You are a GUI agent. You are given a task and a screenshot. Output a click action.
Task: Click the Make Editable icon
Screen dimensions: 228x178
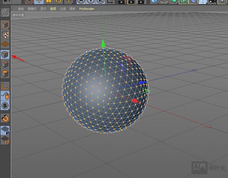click(x=5, y=12)
